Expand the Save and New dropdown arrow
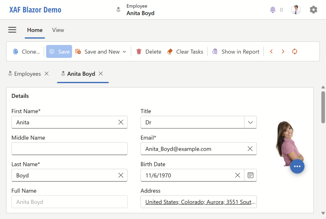 tap(124, 52)
